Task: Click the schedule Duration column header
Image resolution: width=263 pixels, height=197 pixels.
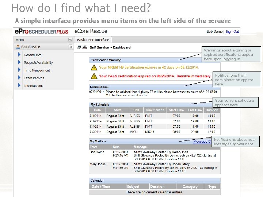Action: coord(212,110)
